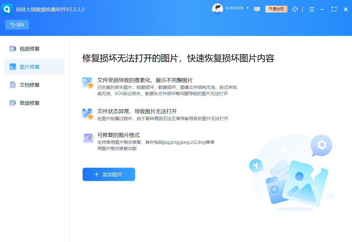Click the supported image formats icon
Image resolution: width=352 pixels, height=242 pixels.
click(88, 138)
